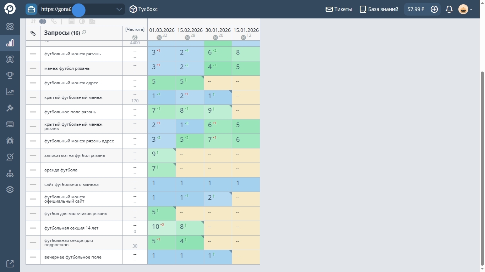Select query футбол для мальчиков рязань
485x272 pixels.
pyautogui.click(x=76, y=214)
